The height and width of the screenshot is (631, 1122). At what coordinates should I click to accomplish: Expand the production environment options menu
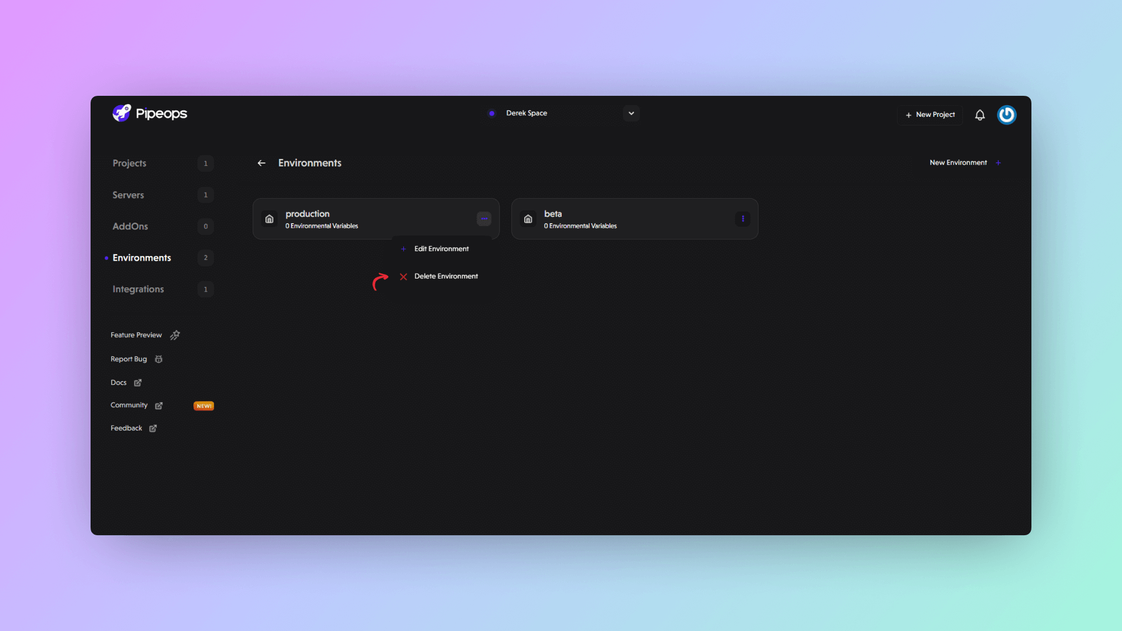(484, 218)
